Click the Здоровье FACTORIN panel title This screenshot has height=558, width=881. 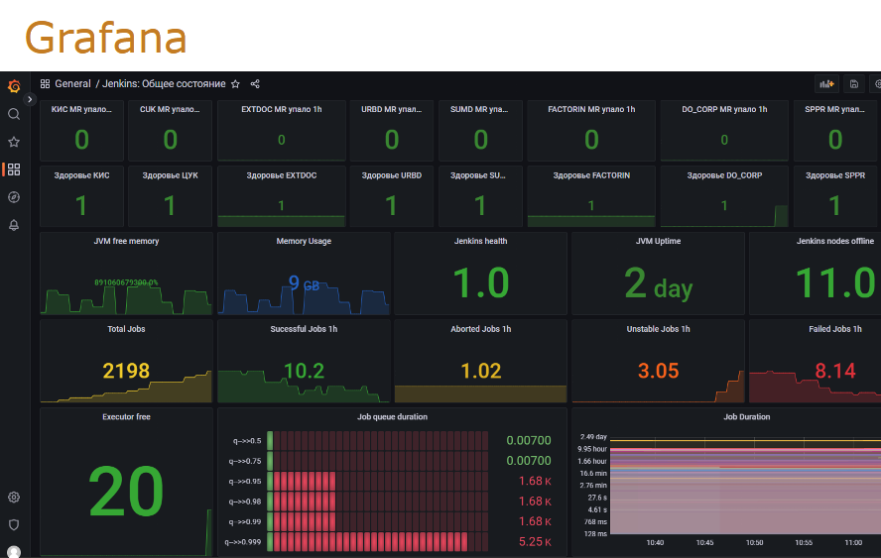(591, 175)
